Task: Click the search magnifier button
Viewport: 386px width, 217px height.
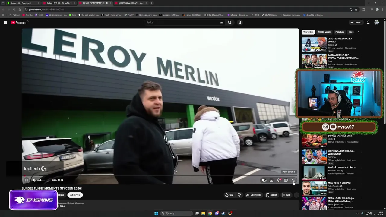Action: [x=229, y=22]
